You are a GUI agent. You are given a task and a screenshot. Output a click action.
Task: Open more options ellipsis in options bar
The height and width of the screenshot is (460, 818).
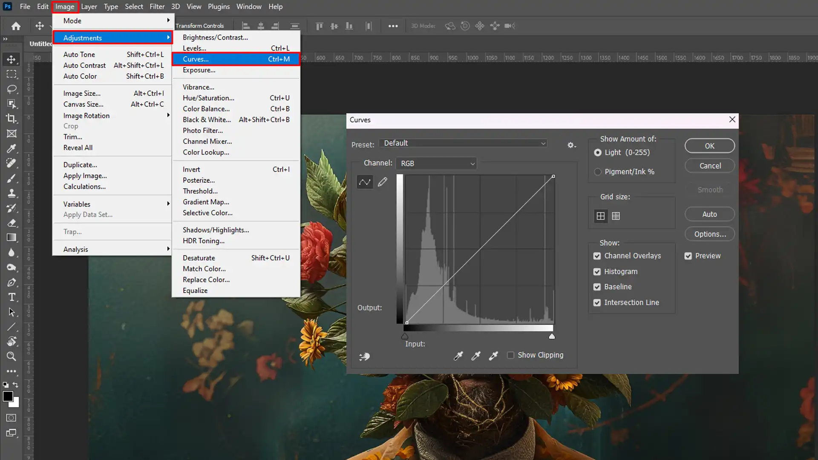coord(393,26)
